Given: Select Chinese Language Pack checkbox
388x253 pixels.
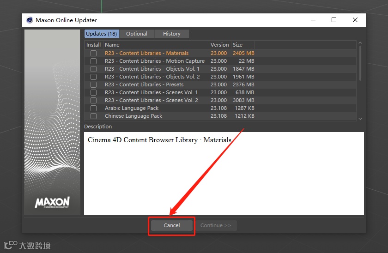Looking at the screenshot, I should (93, 116).
